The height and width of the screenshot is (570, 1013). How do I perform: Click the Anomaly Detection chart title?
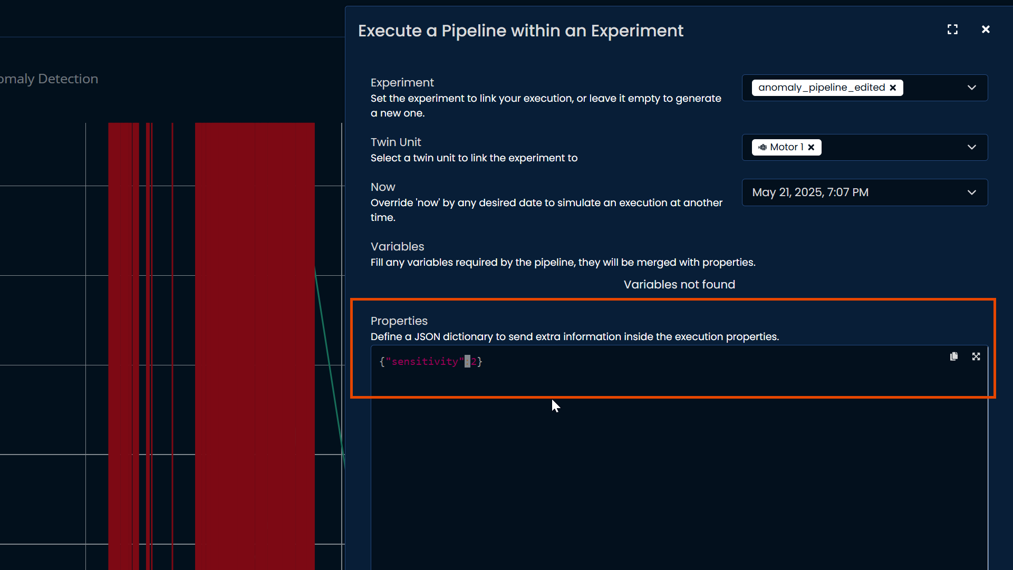click(49, 79)
